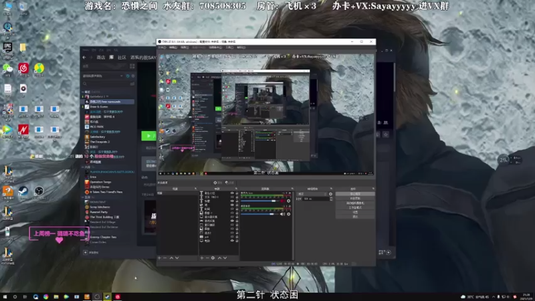Viewport: 535px width, 301px height.
Task: Click Steam recent-activity clock sort icon
Action: click(128, 76)
